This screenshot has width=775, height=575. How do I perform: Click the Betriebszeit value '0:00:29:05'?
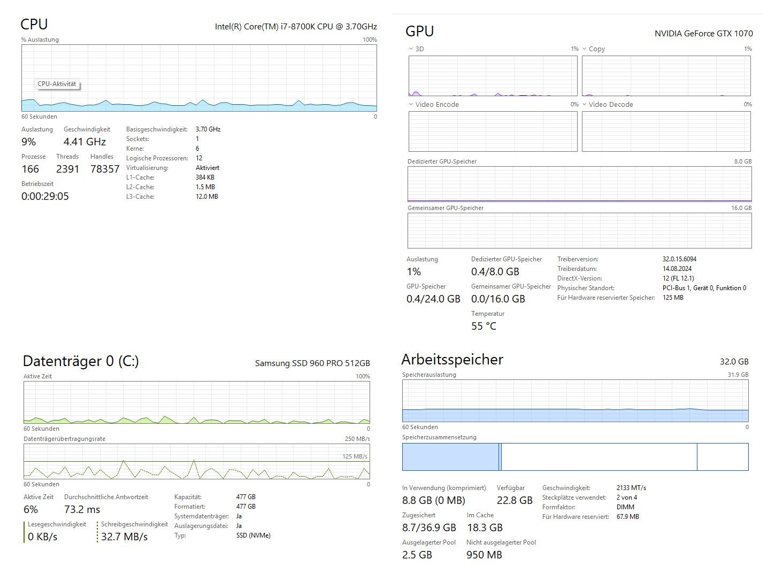[45, 196]
